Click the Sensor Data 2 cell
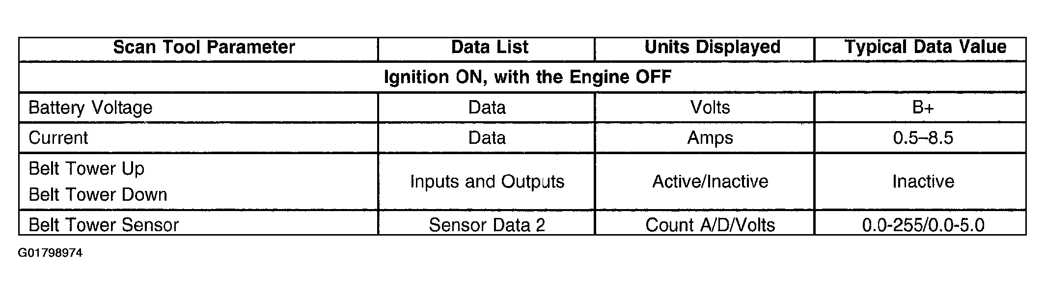 coord(487,225)
